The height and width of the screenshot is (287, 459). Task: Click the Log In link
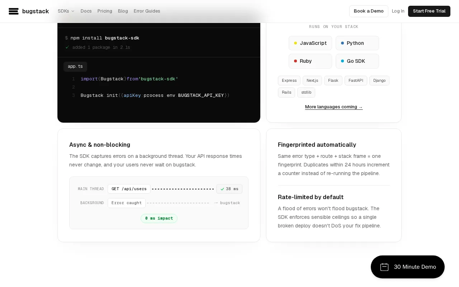tap(398, 11)
